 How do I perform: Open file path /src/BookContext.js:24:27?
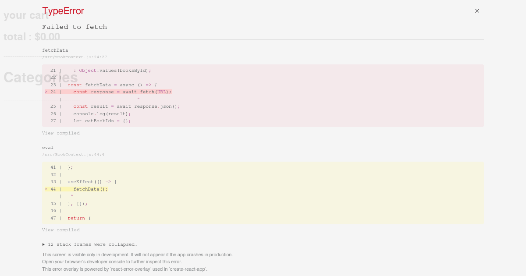tap(75, 57)
